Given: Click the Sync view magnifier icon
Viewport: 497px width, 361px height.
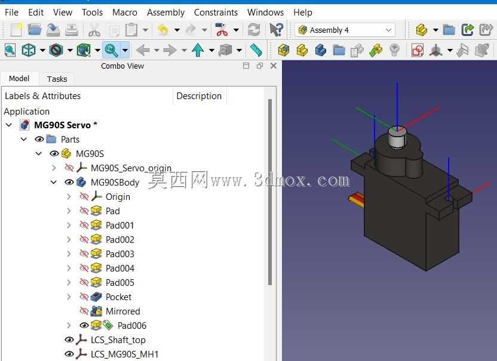Looking at the screenshot, I should (x=111, y=50).
